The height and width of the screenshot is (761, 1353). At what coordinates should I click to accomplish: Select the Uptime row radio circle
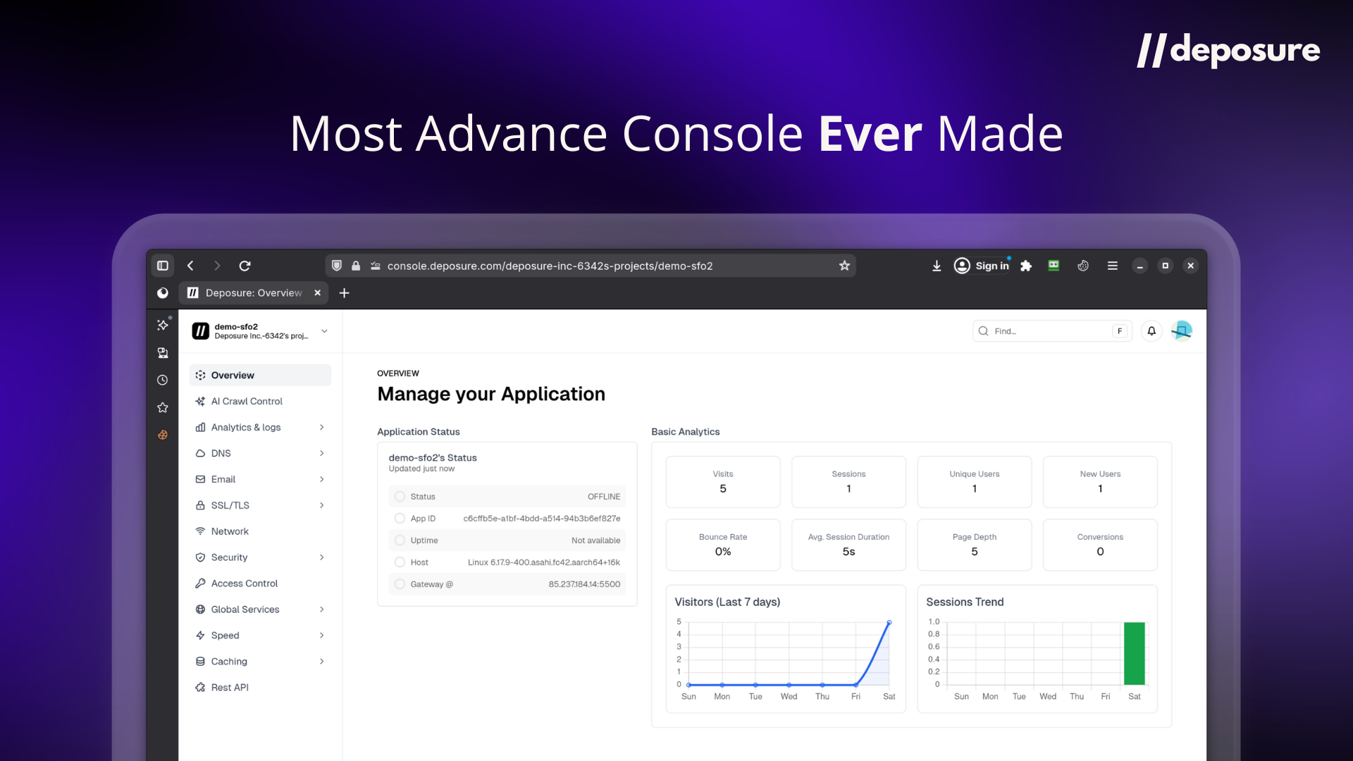pyautogui.click(x=400, y=540)
